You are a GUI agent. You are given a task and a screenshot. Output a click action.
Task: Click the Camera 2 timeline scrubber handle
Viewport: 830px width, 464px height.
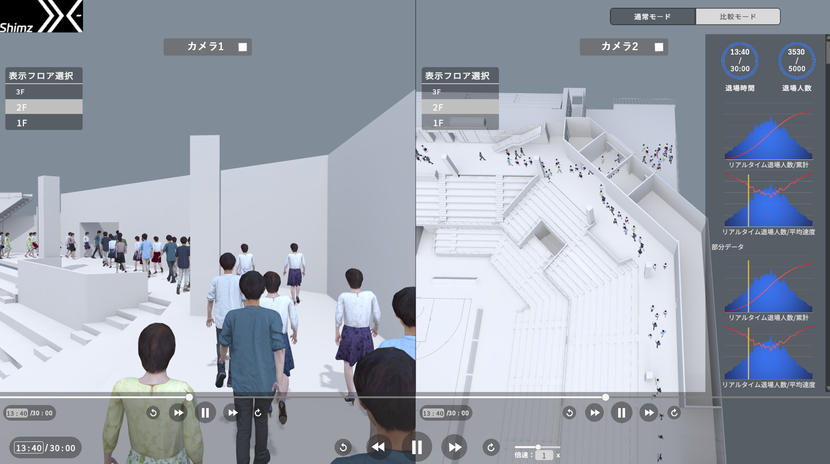pos(605,397)
